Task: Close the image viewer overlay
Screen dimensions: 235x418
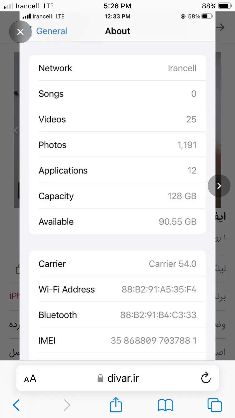Action: coord(20,32)
